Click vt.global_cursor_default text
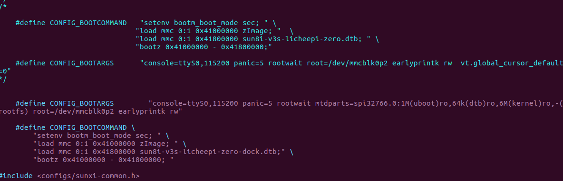The image size is (563, 181). click(511, 63)
